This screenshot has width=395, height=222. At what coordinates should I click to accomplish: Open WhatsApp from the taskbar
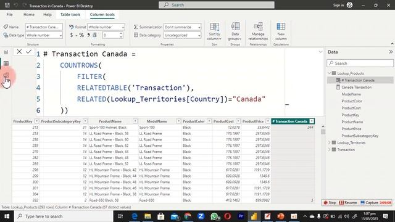pos(214,216)
